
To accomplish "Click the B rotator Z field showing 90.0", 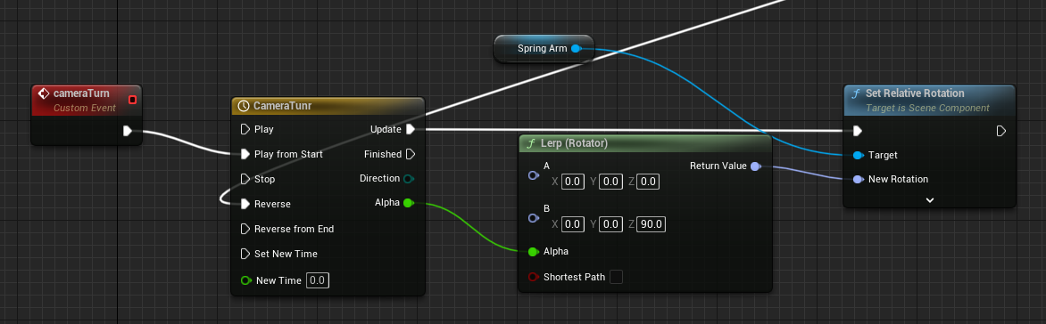I will (652, 224).
